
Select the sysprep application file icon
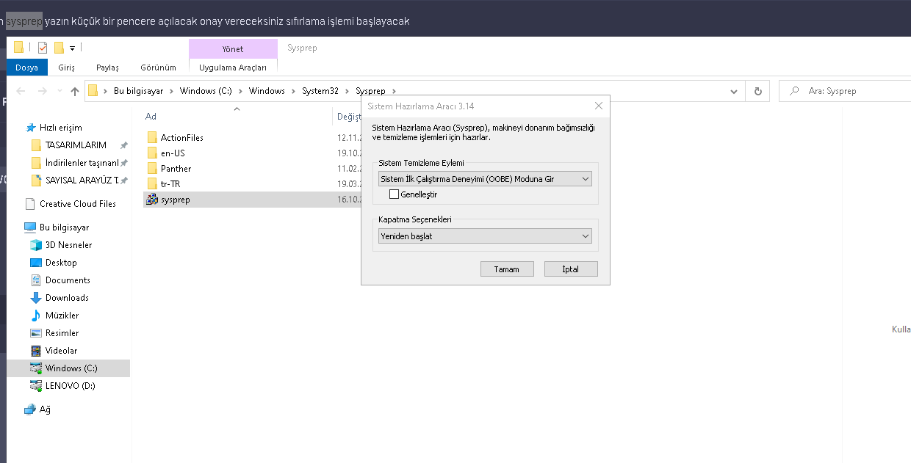[152, 200]
